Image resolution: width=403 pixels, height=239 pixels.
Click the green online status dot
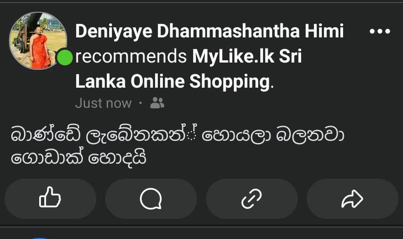pos(64,58)
